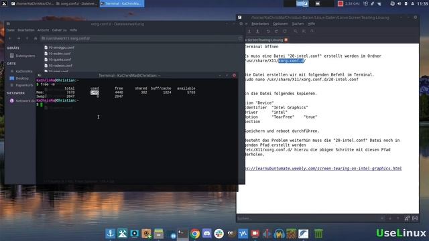
Task: Open the blue waveform monitor app in dock
Action: click(x=243, y=234)
